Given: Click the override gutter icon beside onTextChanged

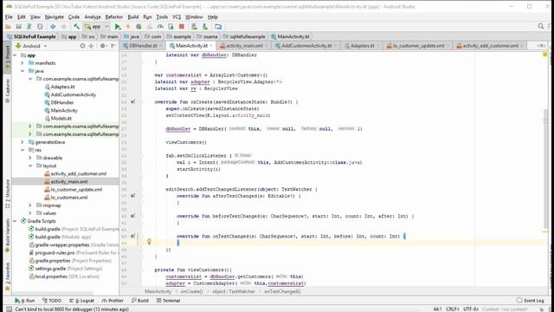Looking at the screenshot, I should pos(132,236).
